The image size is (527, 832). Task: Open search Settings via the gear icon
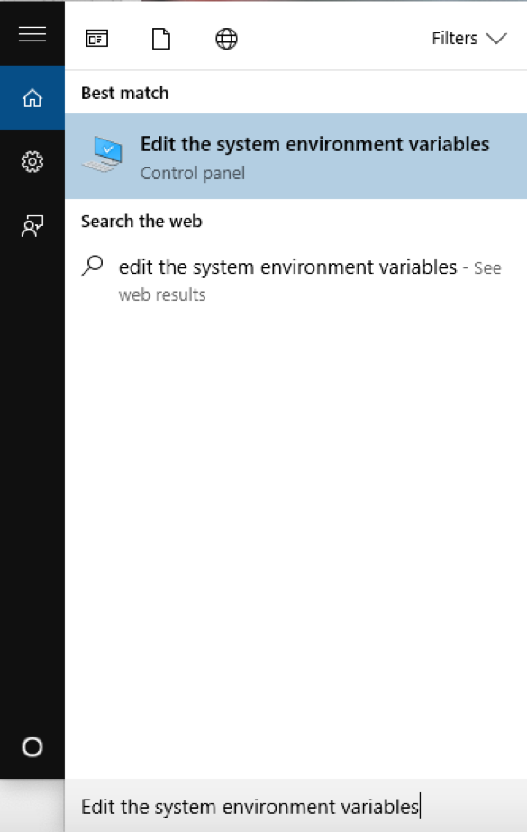click(x=32, y=162)
